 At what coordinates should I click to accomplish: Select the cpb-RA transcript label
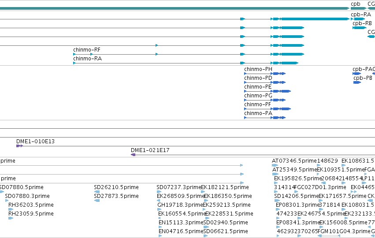tap(361, 15)
